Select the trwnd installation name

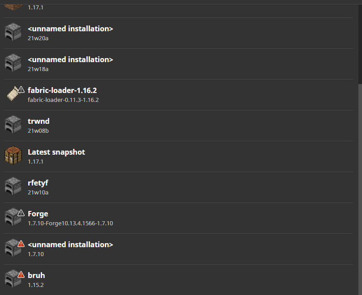coord(39,121)
